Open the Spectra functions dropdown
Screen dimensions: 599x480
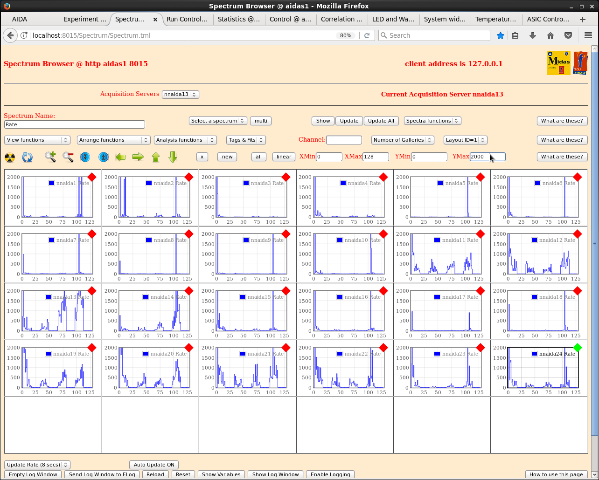[432, 121]
